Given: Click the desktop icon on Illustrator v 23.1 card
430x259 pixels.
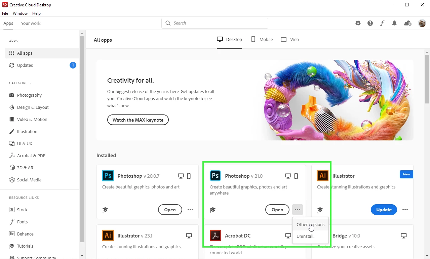Looking at the screenshot, I should [x=189, y=236].
